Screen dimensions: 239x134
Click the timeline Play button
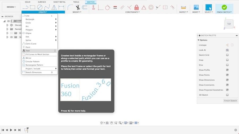pyautogui.click(x=11, y=130)
